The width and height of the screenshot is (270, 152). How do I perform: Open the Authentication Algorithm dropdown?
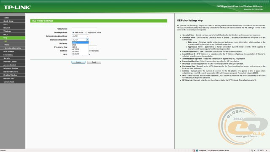tap(80, 36)
